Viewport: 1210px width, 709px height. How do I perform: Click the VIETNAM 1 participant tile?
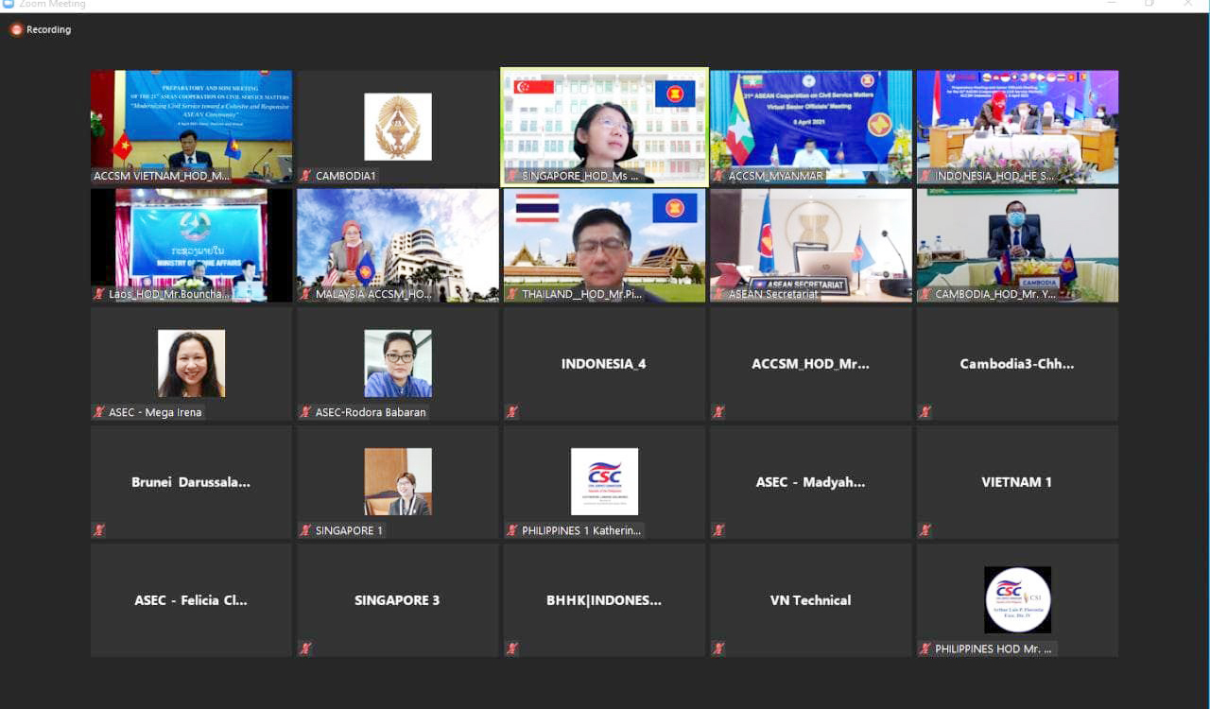pyautogui.click(x=1017, y=482)
